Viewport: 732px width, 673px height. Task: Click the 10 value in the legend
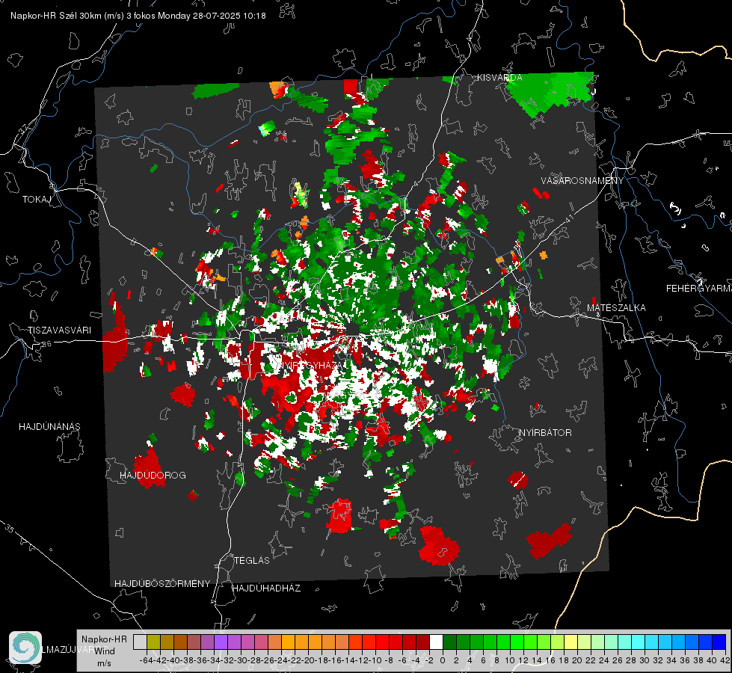coord(510,660)
